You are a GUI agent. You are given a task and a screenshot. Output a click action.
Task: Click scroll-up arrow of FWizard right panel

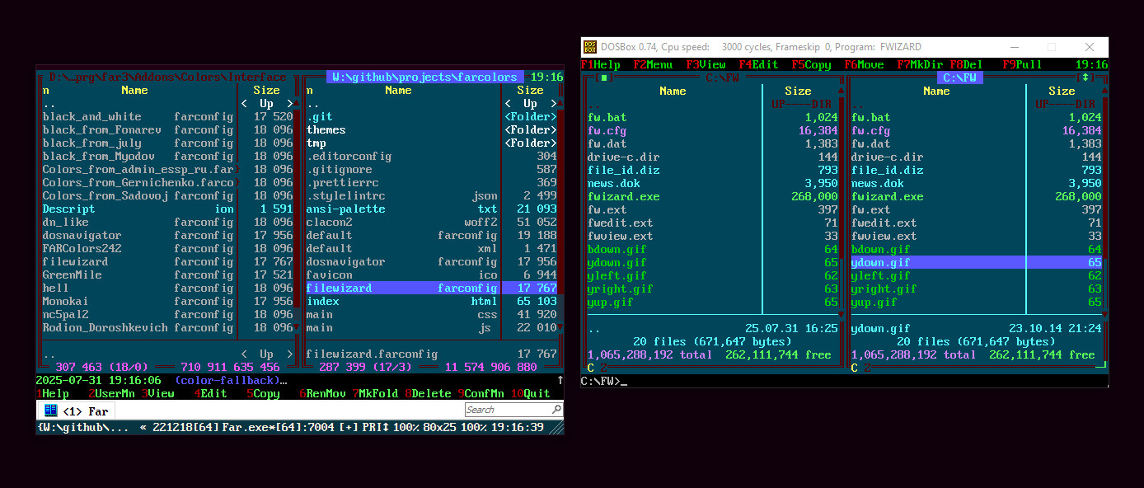pyautogui.click(x=1104, y=91)
